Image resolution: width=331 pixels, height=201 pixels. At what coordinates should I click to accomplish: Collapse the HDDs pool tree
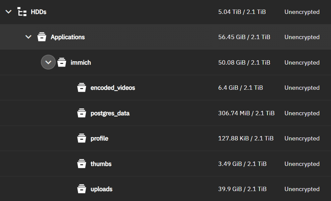[x=8, y=12]
